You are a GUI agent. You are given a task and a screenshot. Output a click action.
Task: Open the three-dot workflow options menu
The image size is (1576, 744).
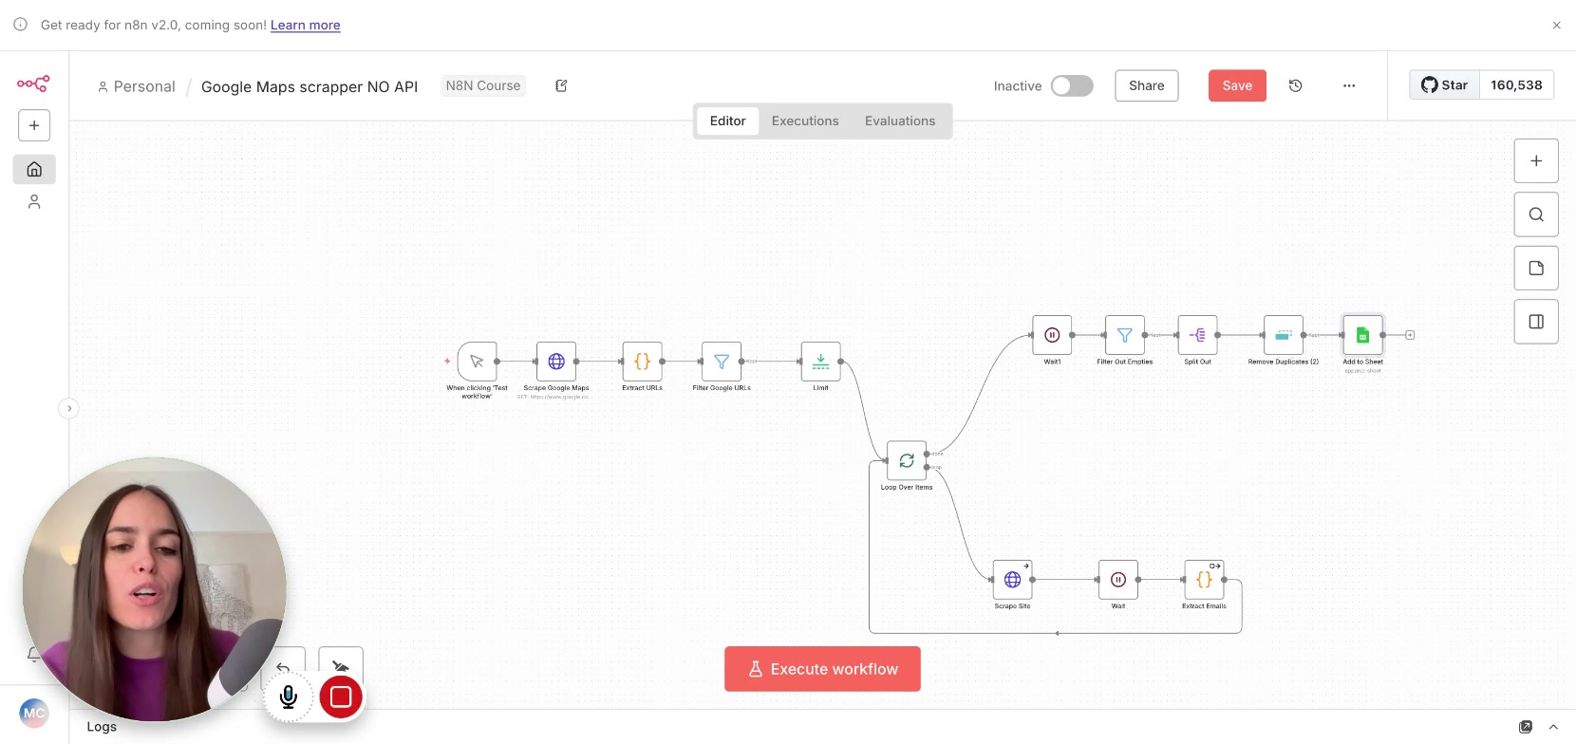[x=1349, y=85]
